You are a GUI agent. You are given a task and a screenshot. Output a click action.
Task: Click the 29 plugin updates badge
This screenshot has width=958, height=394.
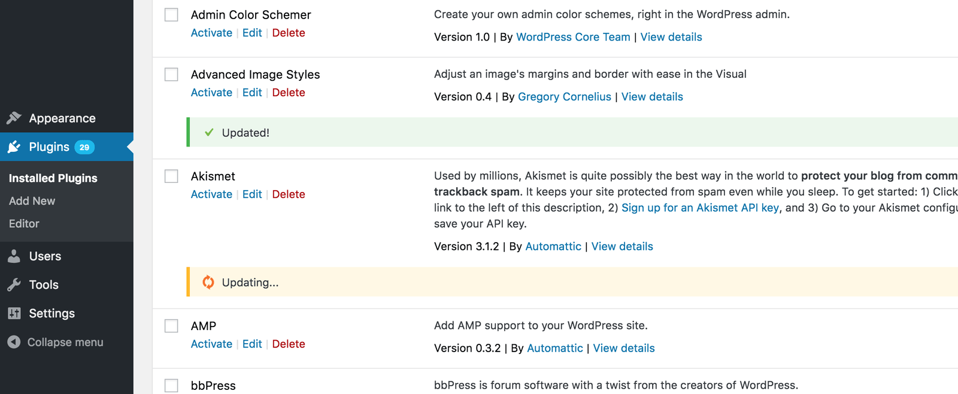pos(84,147)
